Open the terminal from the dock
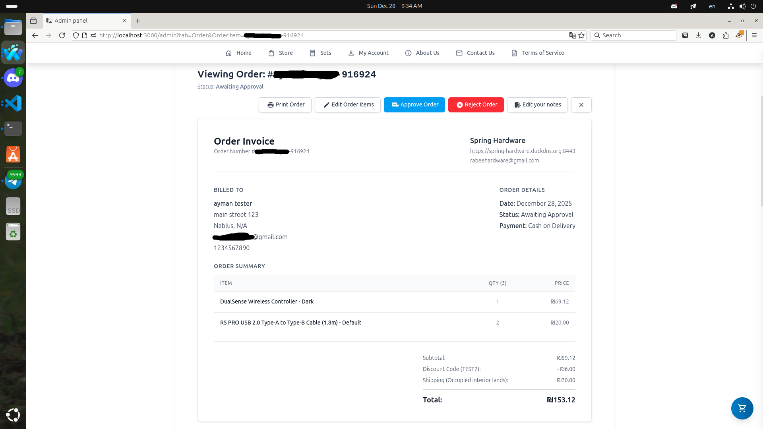 (13, 129)
